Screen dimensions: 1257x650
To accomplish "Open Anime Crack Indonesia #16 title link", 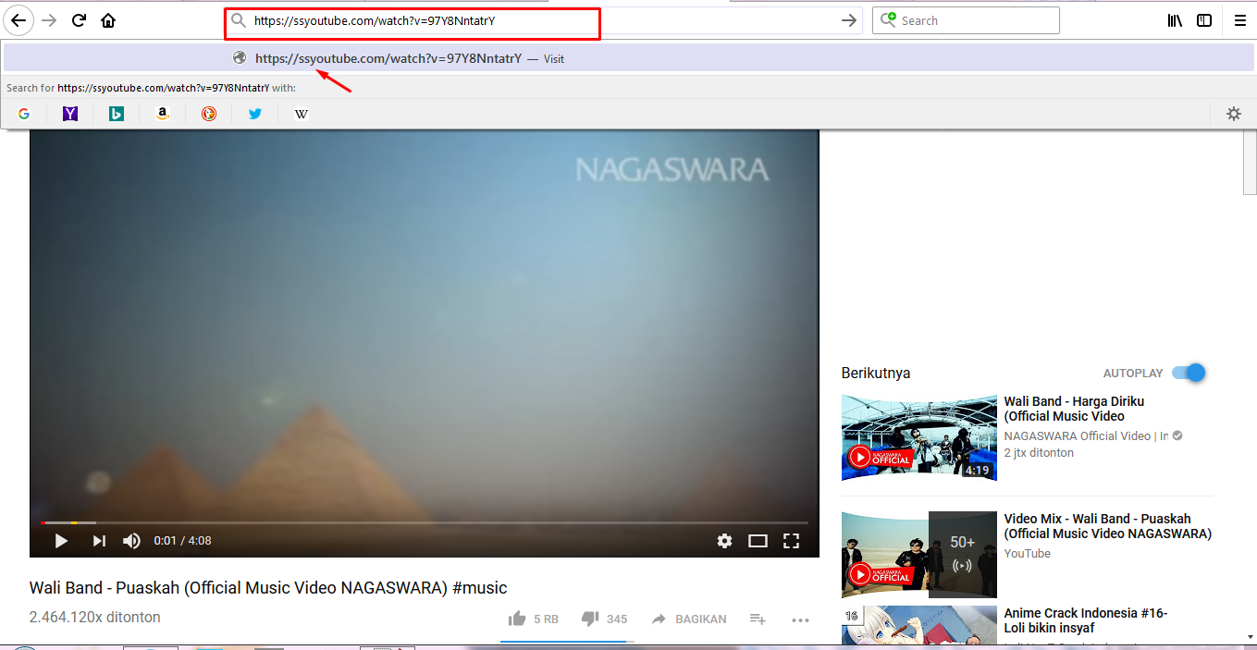I will pyautogui.click(x=1086, y=620).
